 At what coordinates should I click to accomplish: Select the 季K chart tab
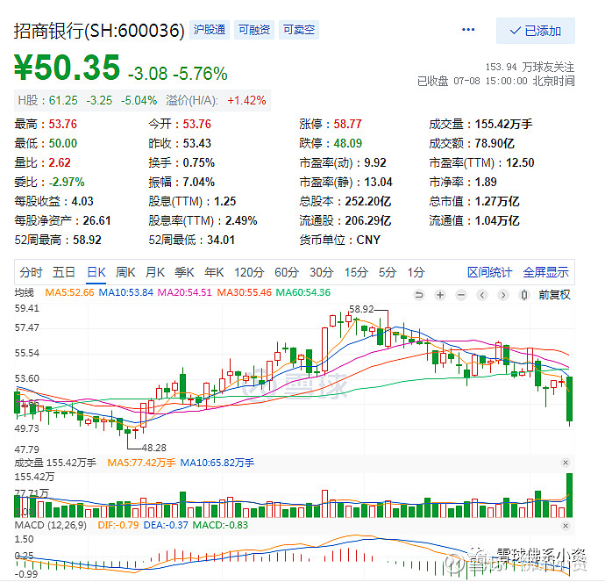(x=184, y=272)
